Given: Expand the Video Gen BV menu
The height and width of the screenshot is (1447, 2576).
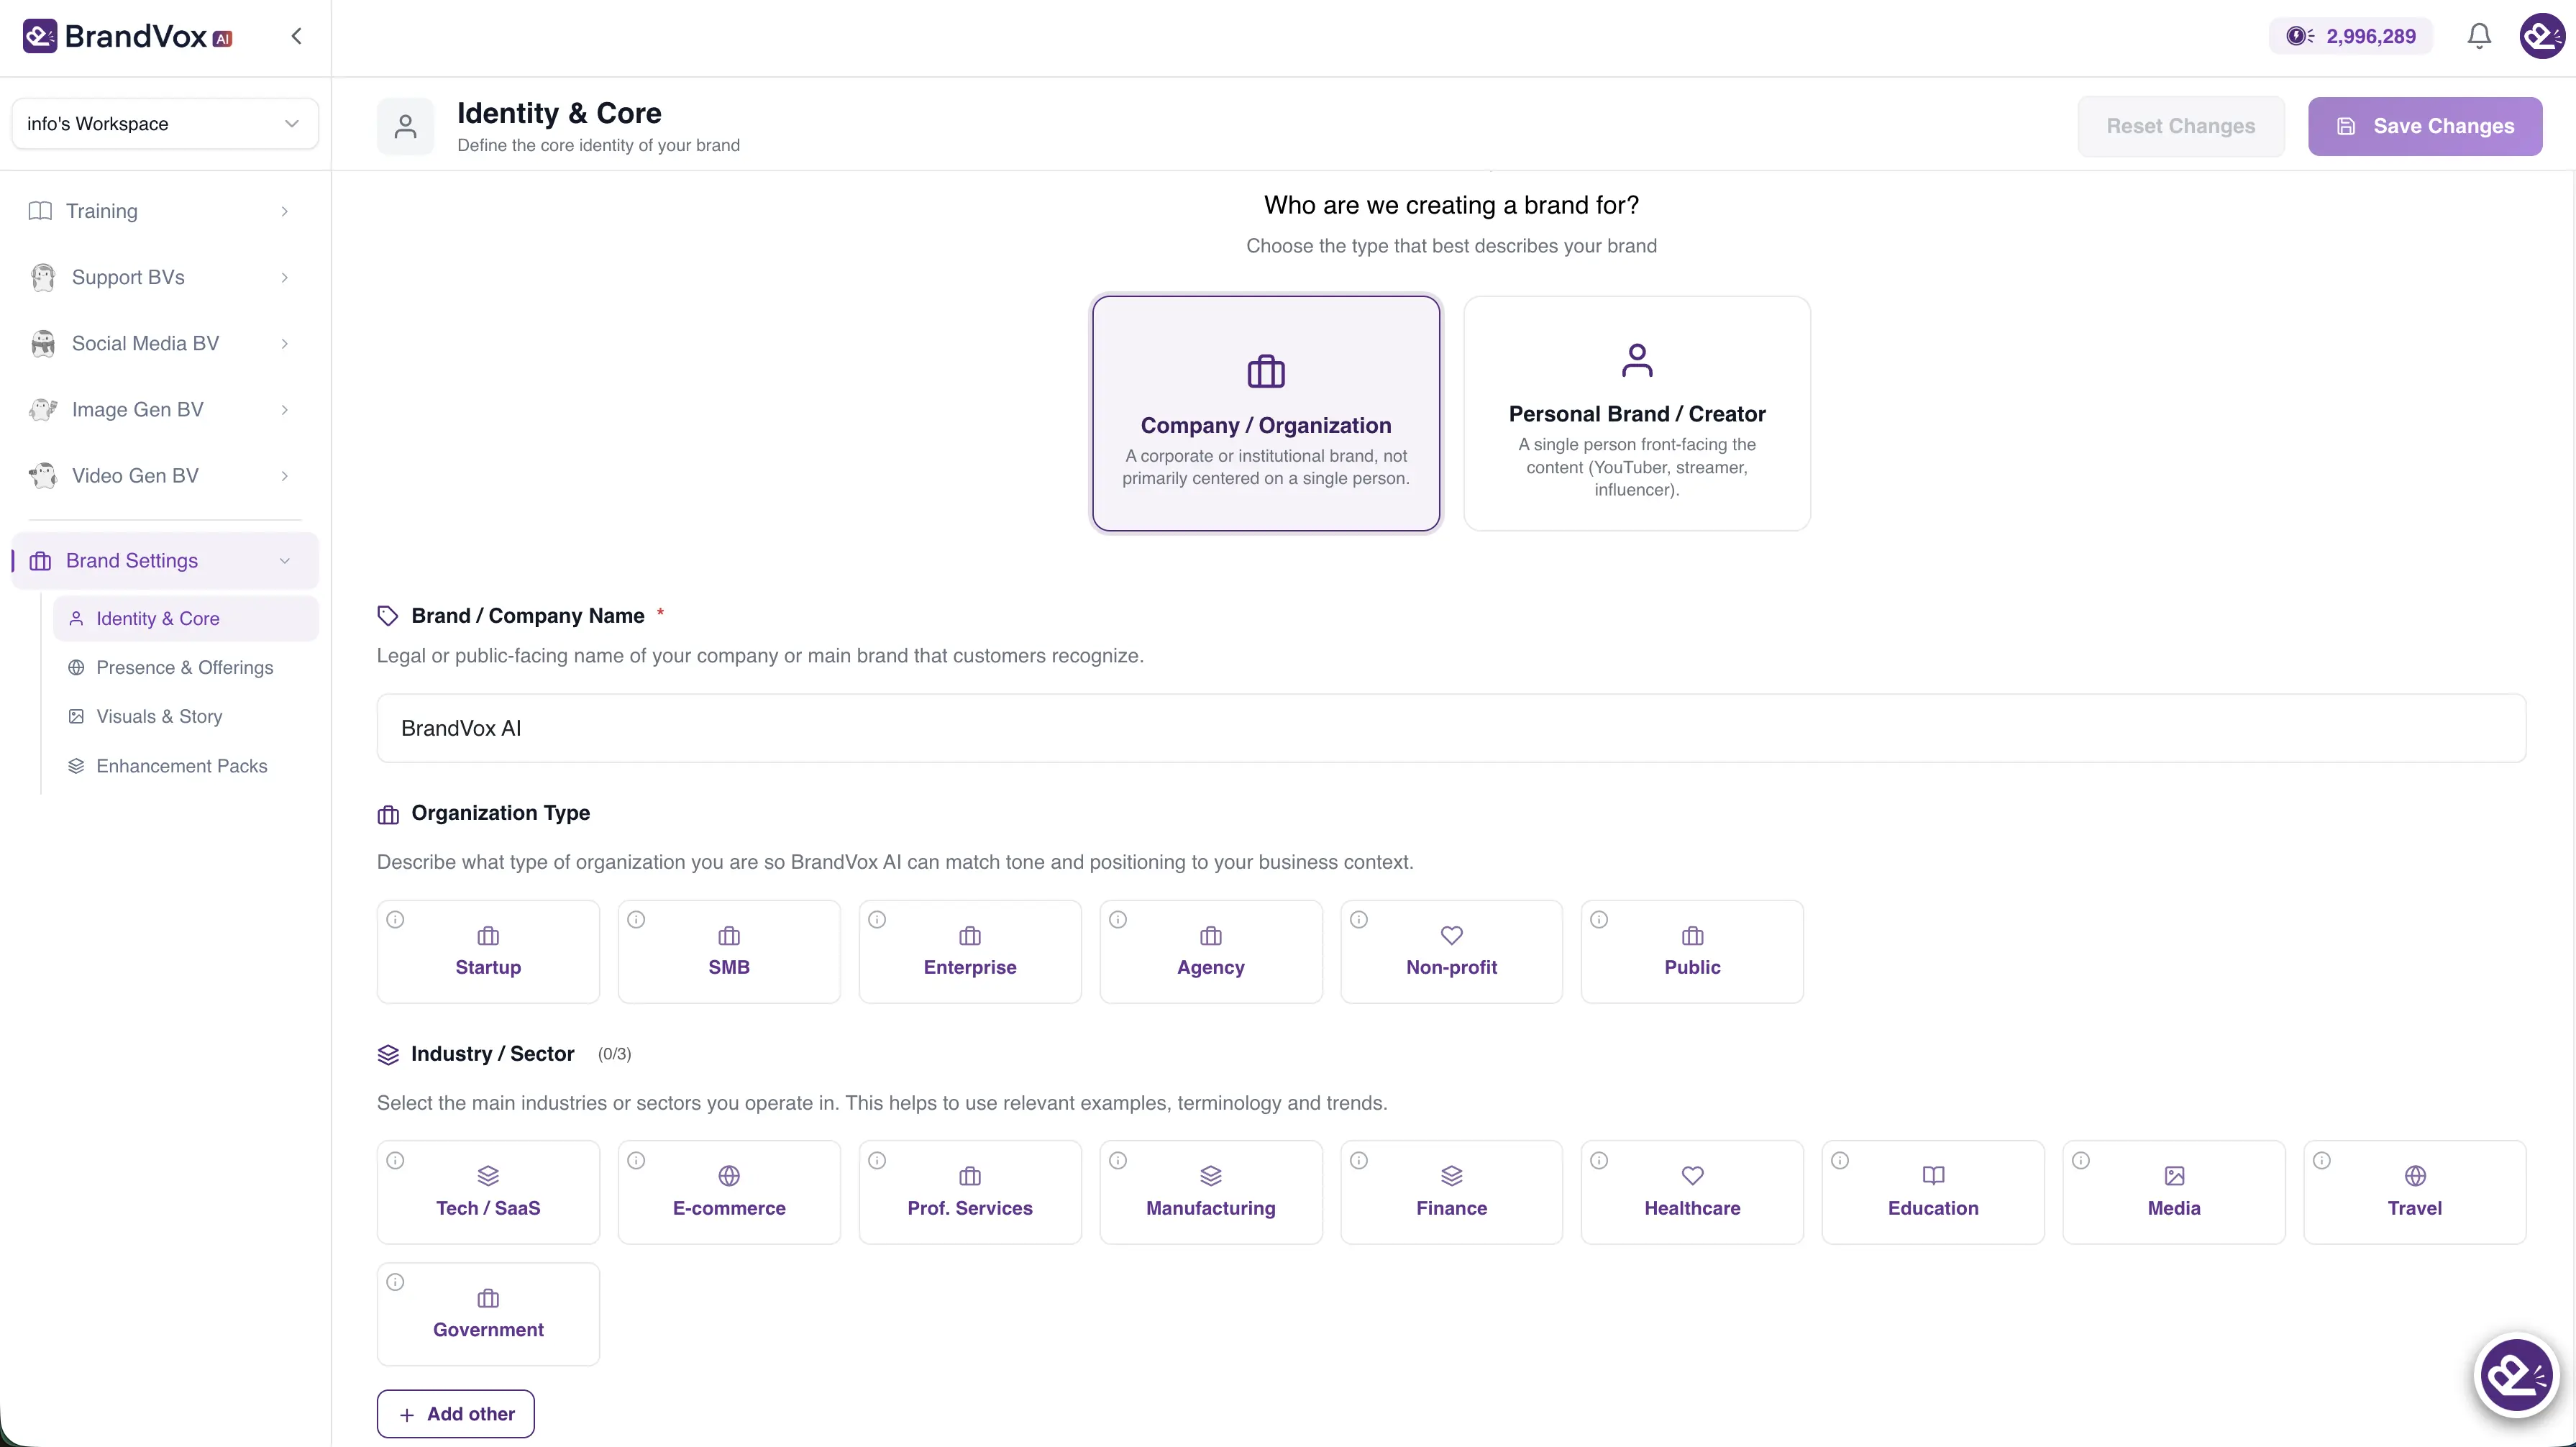Looking at the screenshot, I should 165,475.
